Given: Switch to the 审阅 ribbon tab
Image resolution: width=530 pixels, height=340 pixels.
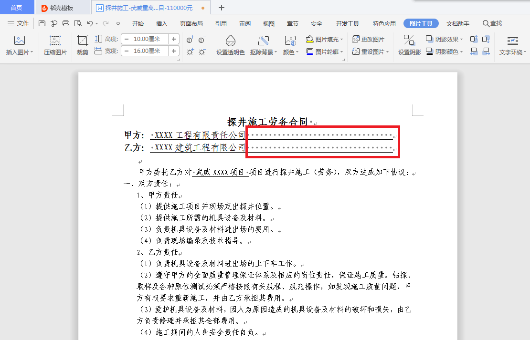Looking at the screenshot, I should (245, 23).
